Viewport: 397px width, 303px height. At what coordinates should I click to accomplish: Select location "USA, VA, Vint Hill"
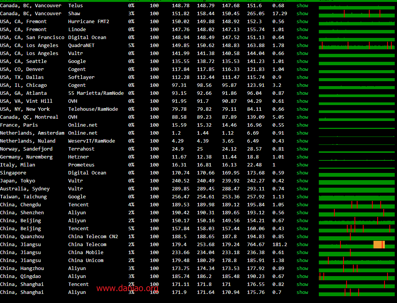(x=26, y=101)
